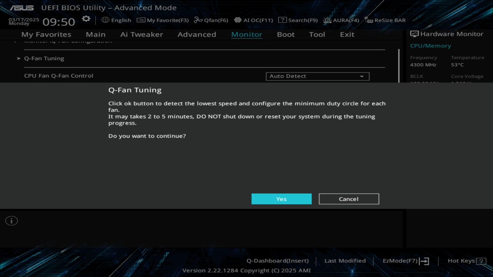Open the Advanced tab

tap(197, 34)
